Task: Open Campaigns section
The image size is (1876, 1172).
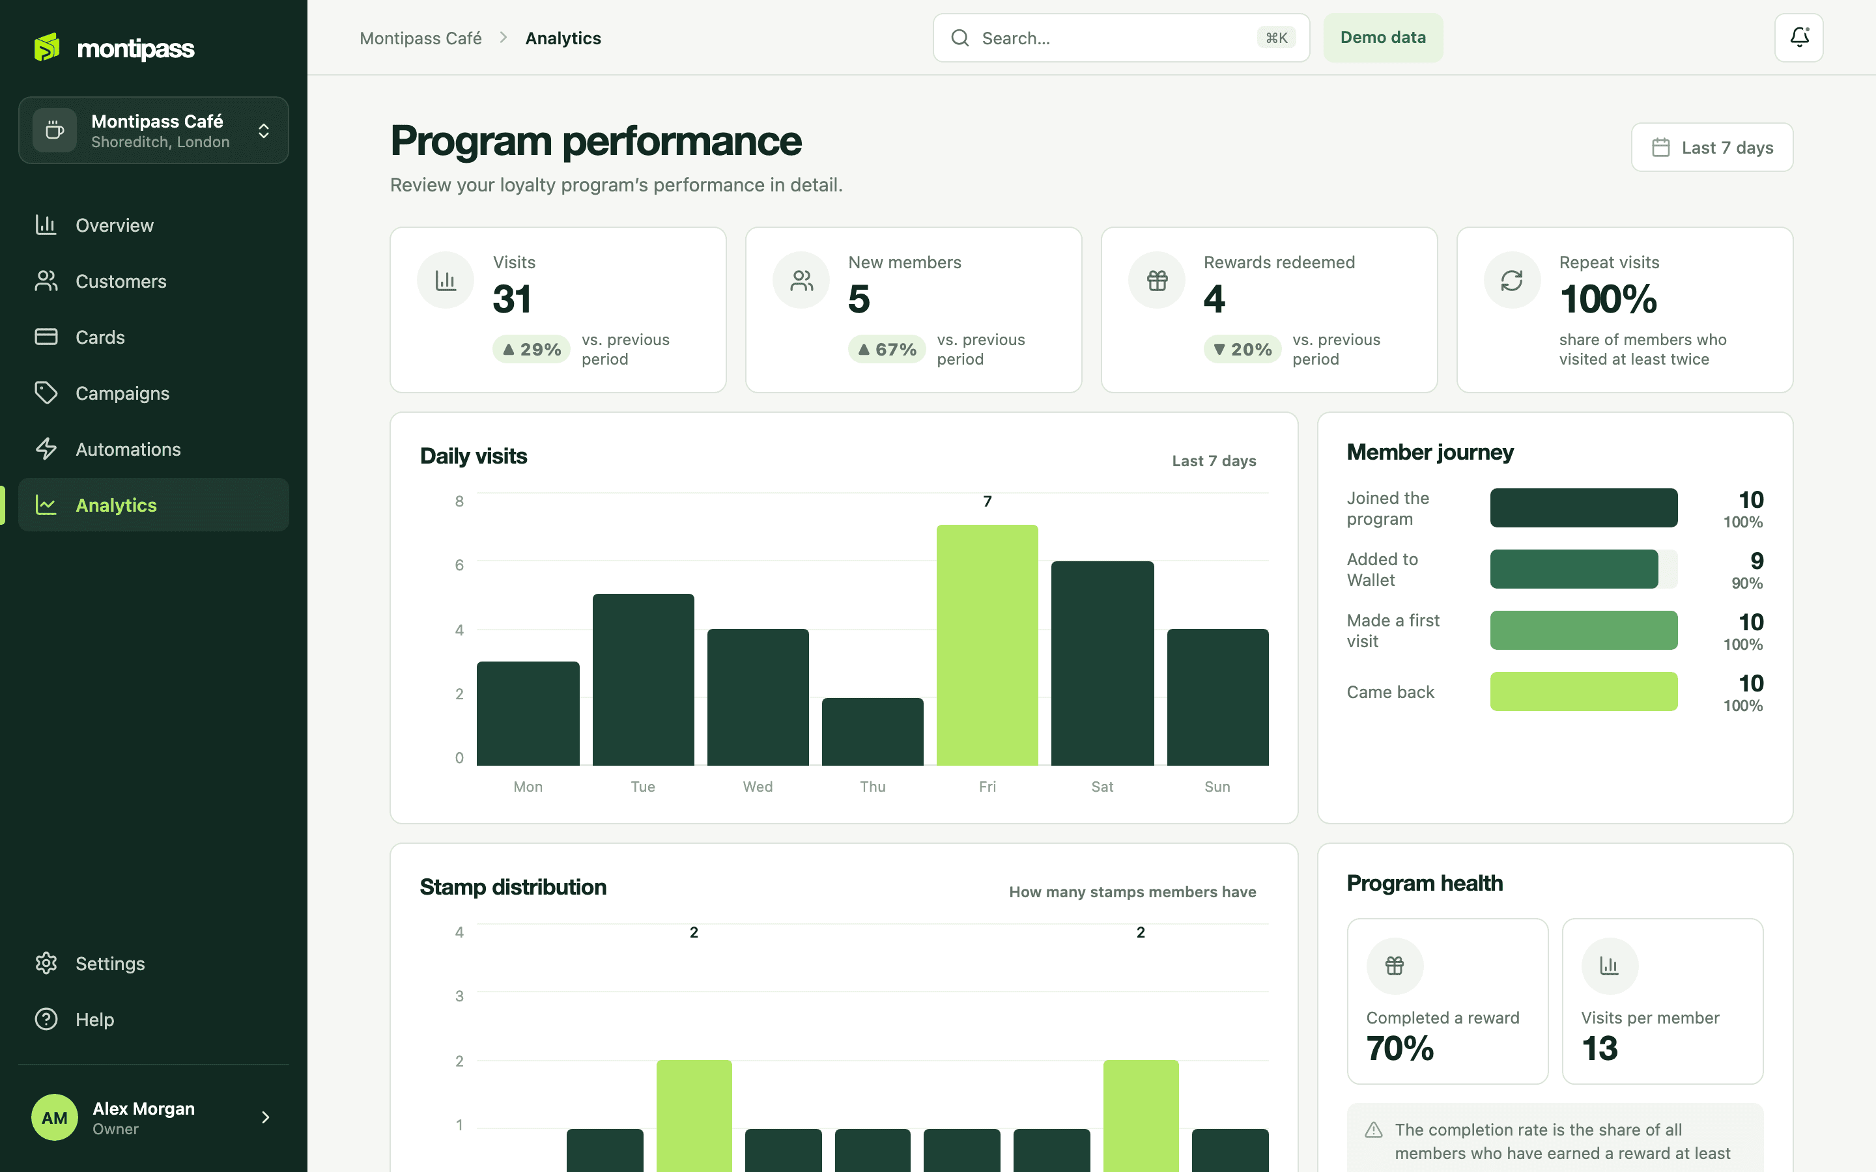Action: [x=154, y=393]
